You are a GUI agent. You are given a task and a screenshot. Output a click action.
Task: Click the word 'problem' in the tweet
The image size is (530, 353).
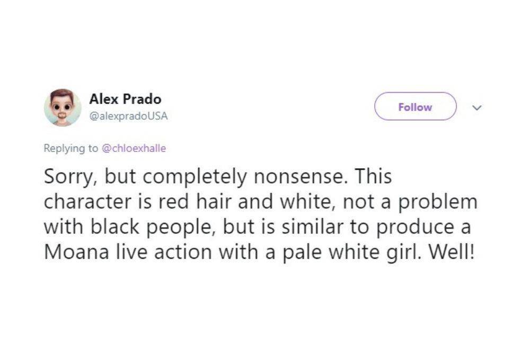[x=438, y=203]
